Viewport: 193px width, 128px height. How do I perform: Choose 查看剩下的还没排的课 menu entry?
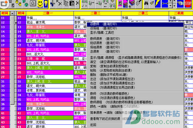[x=135, y=119]
